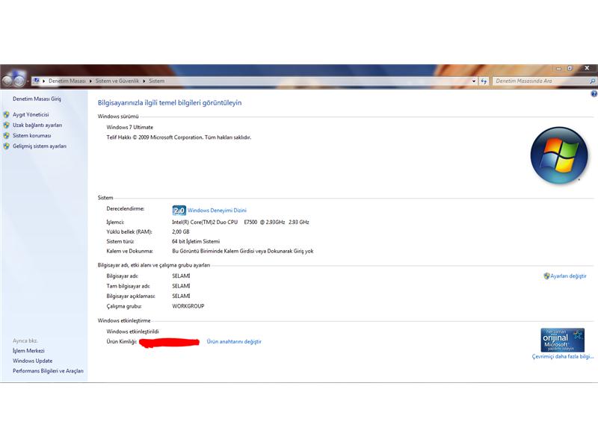Close the System window
The height and width of the screenshot is (448, 598).
coord(587,68)
